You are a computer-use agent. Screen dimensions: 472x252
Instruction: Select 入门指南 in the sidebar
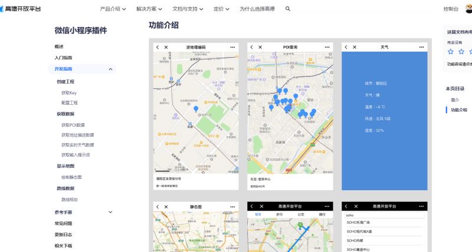[63, 58]
